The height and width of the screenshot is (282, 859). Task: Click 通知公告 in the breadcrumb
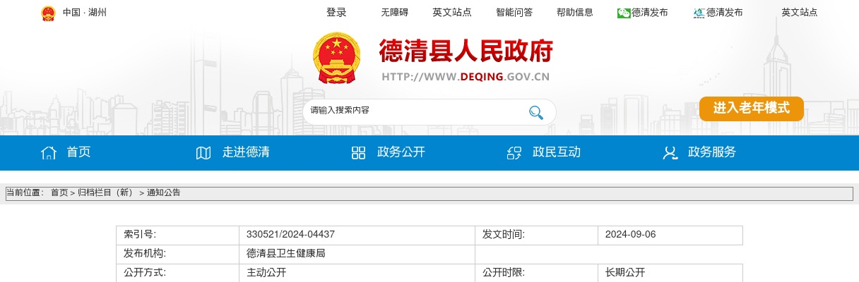pos(163,192)
